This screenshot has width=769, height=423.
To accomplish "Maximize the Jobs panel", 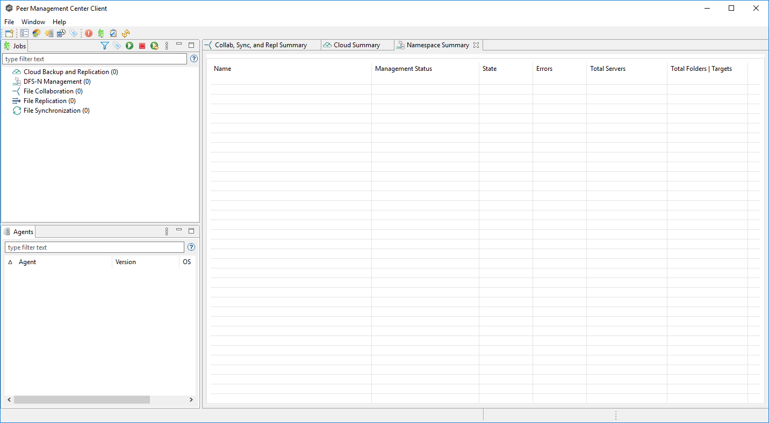I will (191, 45).
